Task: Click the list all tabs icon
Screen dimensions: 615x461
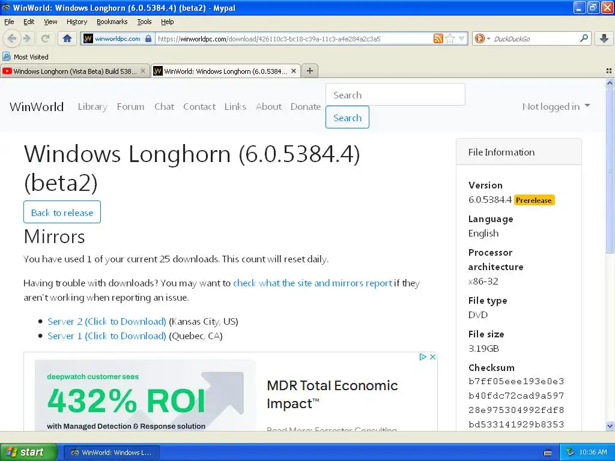Action: coord(609,71)
